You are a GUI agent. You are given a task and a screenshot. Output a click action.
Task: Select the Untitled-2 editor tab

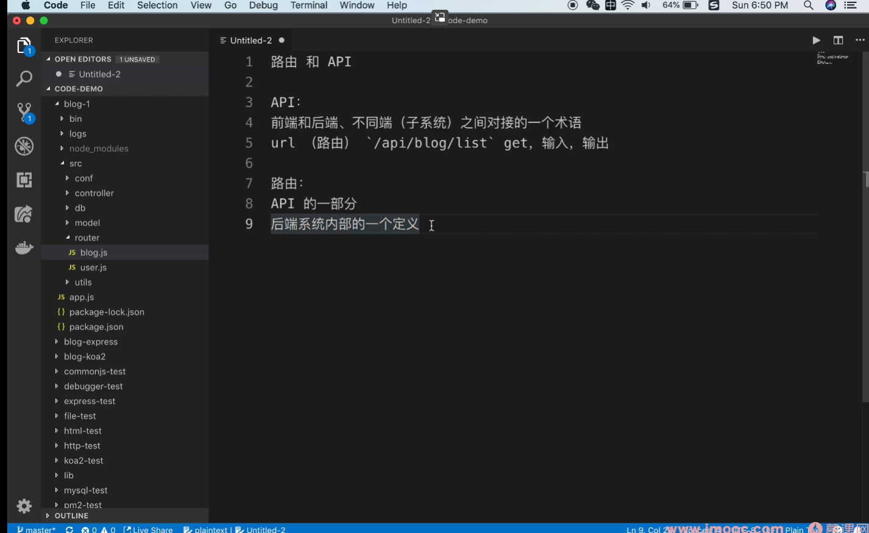(x=250, y=40)
